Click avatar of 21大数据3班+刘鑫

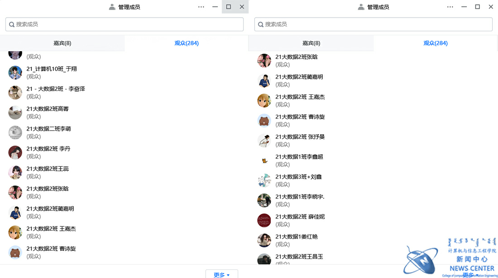[264, 180]
